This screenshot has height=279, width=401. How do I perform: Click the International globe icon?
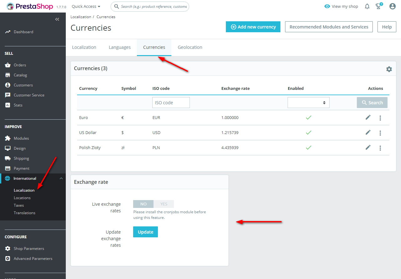(8, 178)
